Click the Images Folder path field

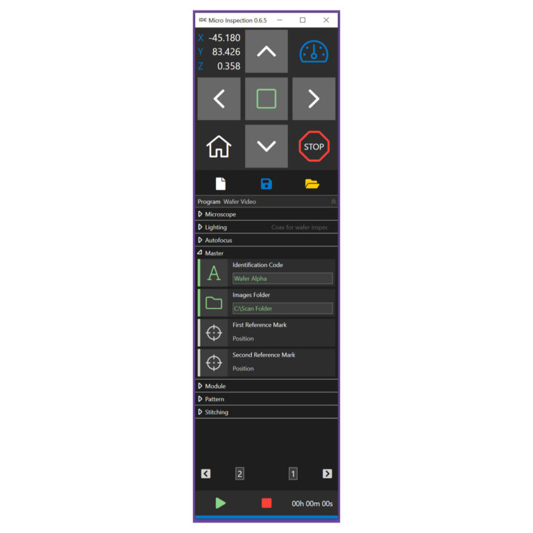click(282, 308)
